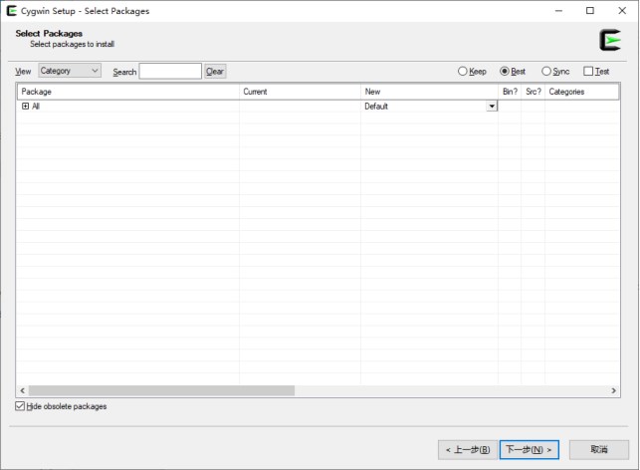Clear the search text with Clear button
The width and height of the screenshot is (640, 470).
point(215,72)
